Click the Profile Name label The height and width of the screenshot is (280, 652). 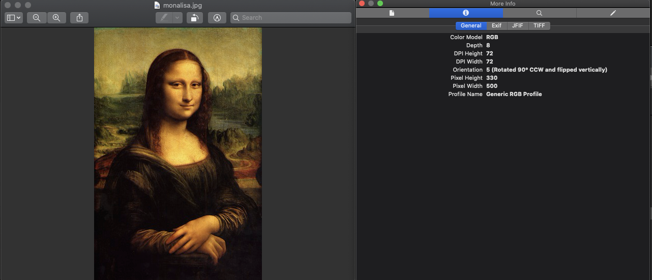(465, 94)
